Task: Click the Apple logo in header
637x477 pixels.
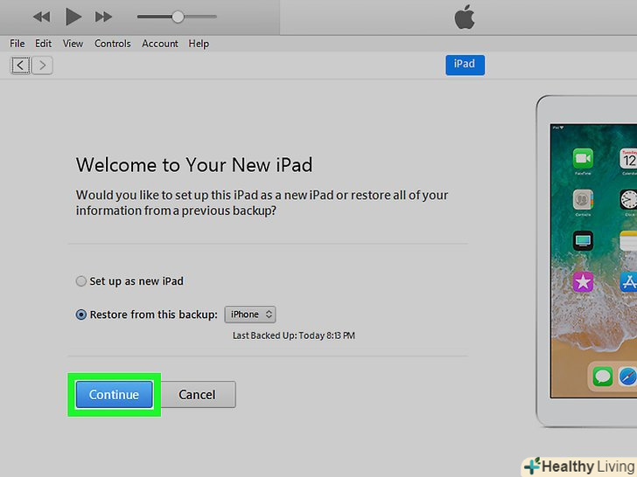Action: (465, 17)
